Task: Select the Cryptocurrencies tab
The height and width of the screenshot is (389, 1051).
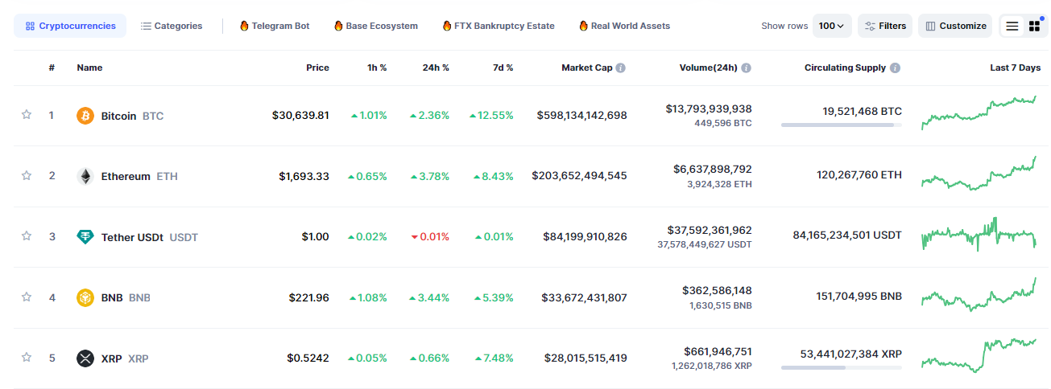Action: pyautogui.click(x=70, y=26)
